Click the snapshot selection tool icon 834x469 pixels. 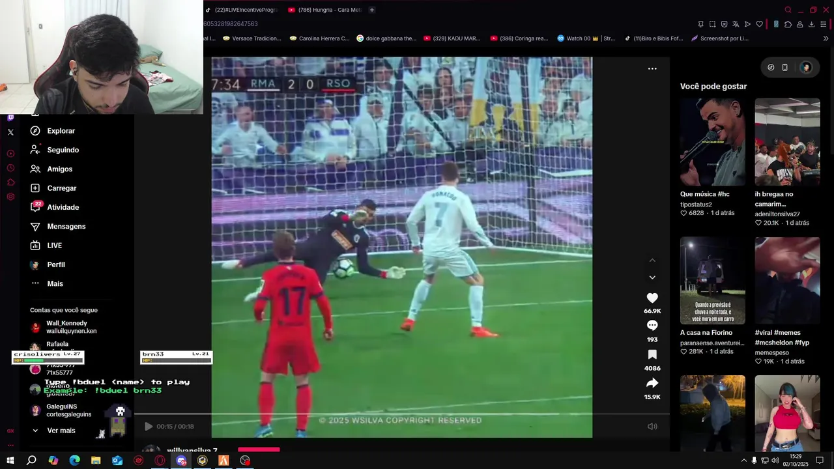(x=712, y=24)
